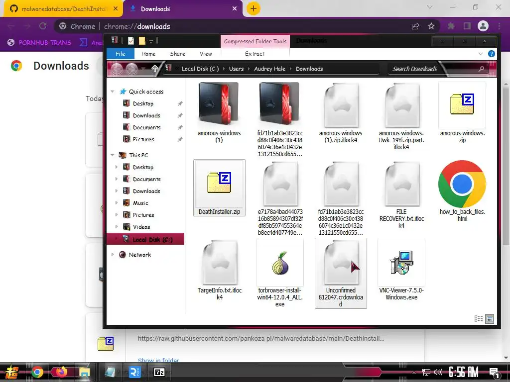Select amorous-windows.Uwk_19Yi.zip.part.itlock4 file
This screenshot has height=382, width=510.
coord(401,116)
